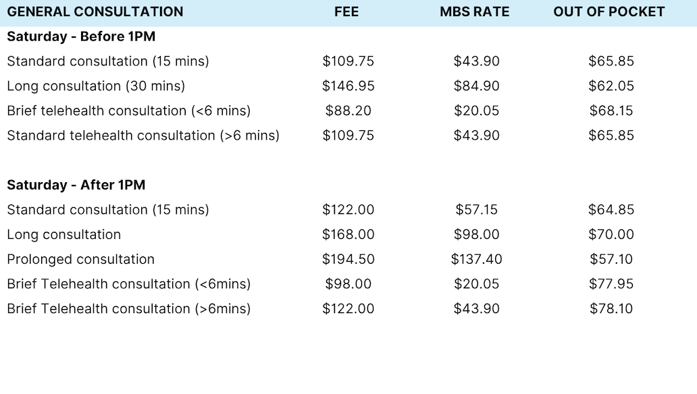Select the $137.40 MBS rate value
Image resolution: width=697 pixels, height=394 pixels.
click(477, 259)
